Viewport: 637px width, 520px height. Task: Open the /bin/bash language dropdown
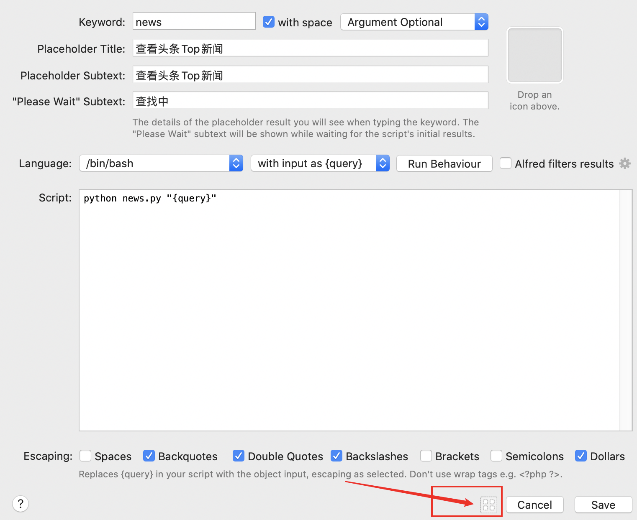pyautogui.click(x=161, y=163)
